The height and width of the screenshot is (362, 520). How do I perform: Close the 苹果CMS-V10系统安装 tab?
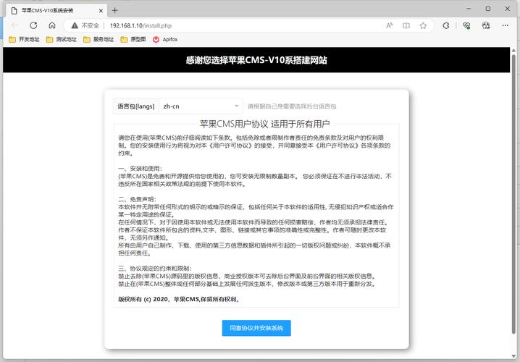[101, 11]
